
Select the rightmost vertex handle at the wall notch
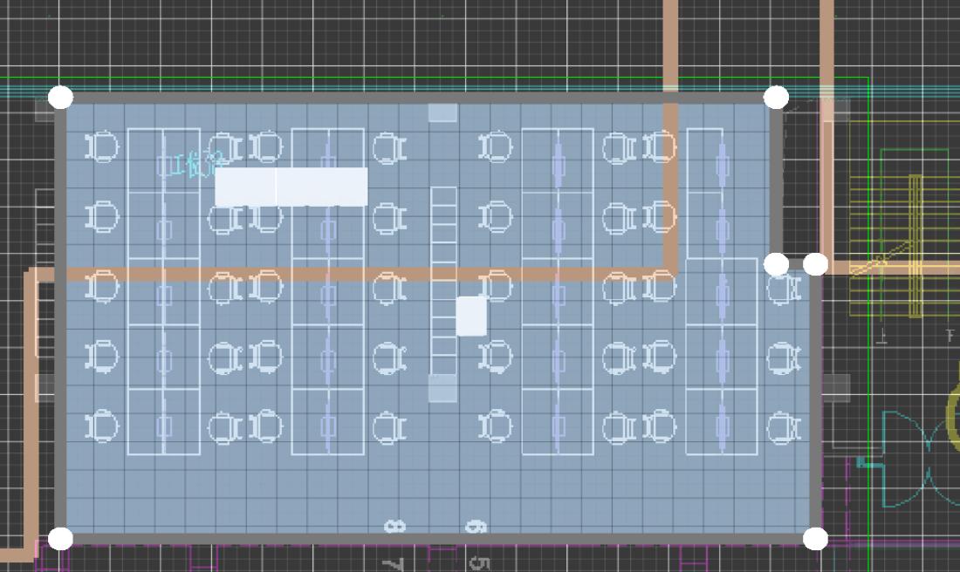tap(815, 264)
